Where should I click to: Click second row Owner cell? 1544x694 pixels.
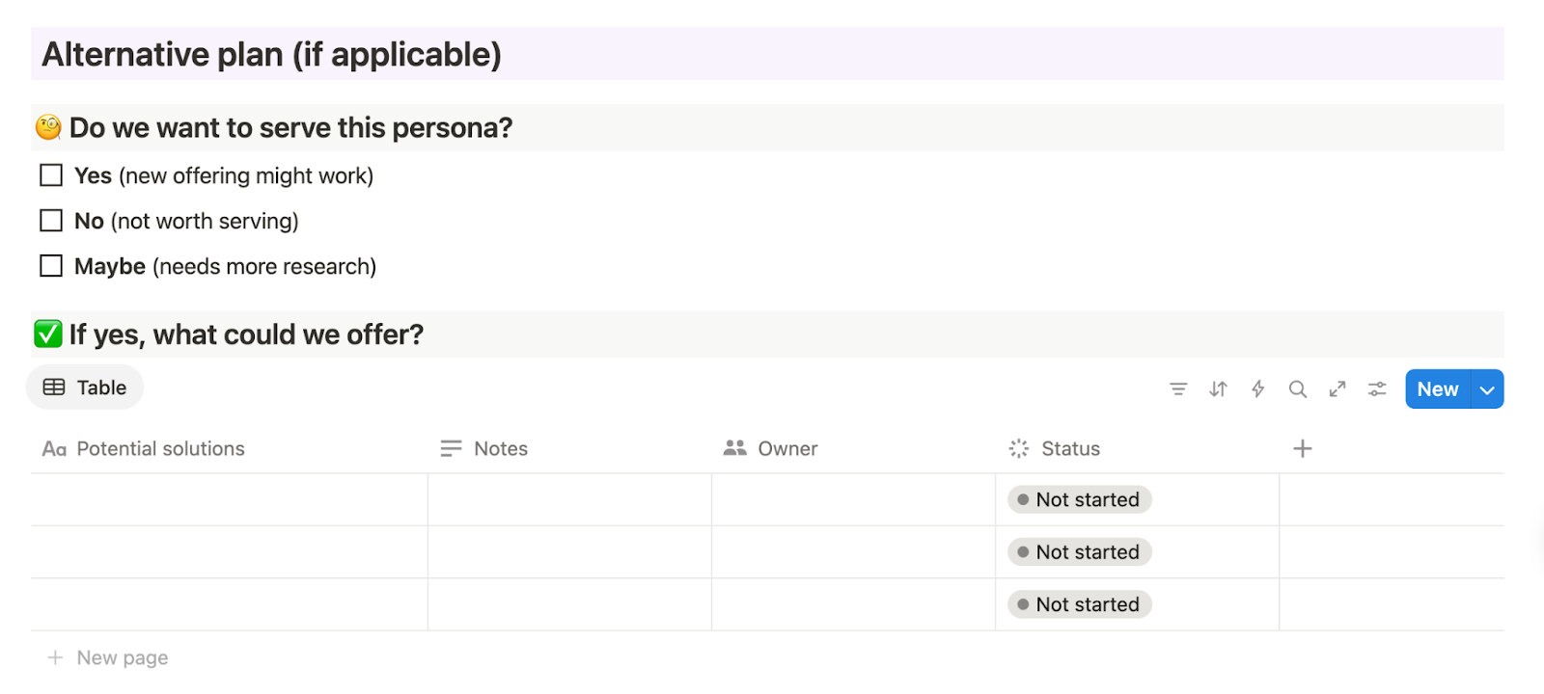tap(853, 552)
